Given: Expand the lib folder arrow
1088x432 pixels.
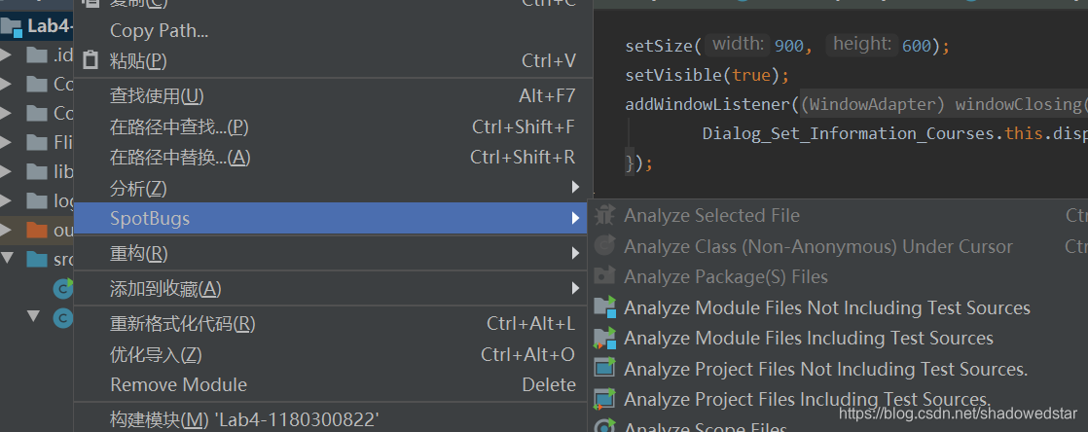Looking at the screenshot, I should click(6, 171).
